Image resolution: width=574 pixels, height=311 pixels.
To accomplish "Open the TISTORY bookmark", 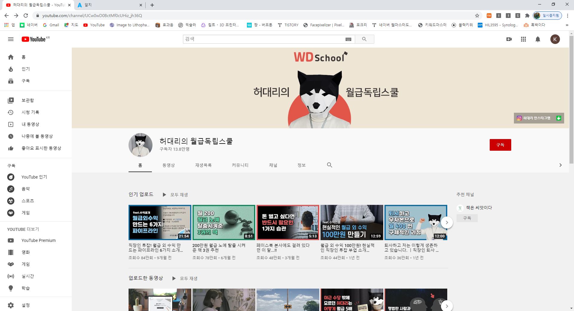I will [x=288, y=25].
